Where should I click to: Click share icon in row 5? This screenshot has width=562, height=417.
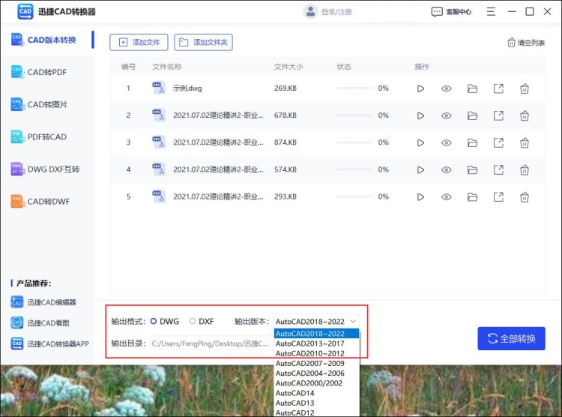(x=498, y=197)
